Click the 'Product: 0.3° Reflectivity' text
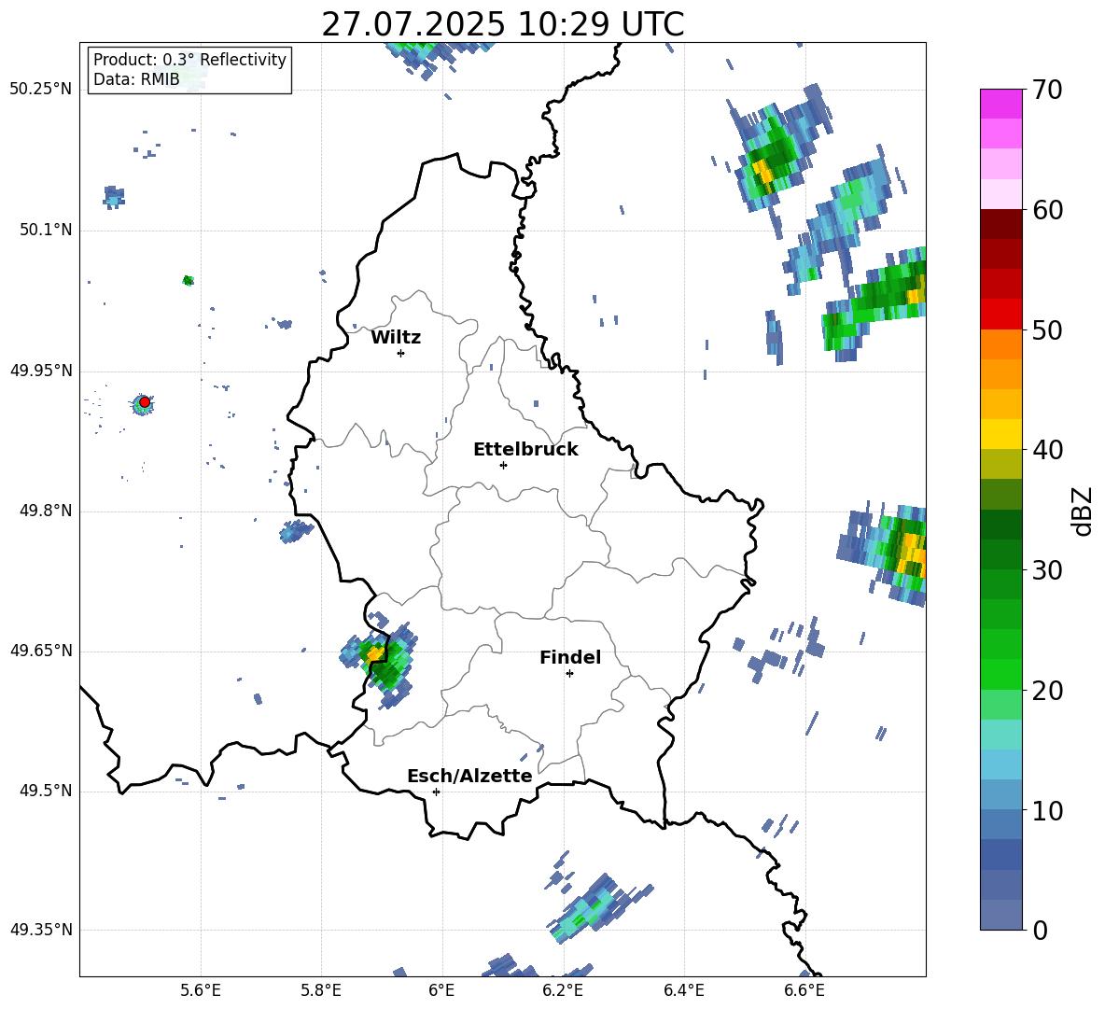The width and height of the screenshot is (1105, 1009). click(x=189, y=59)
